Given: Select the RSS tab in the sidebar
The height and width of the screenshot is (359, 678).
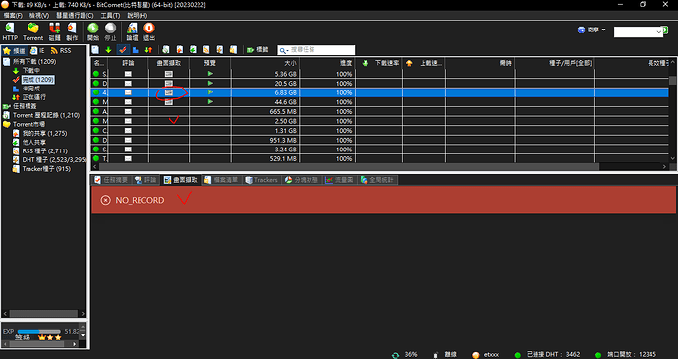Looking at the screenshot, I should 61,51.
